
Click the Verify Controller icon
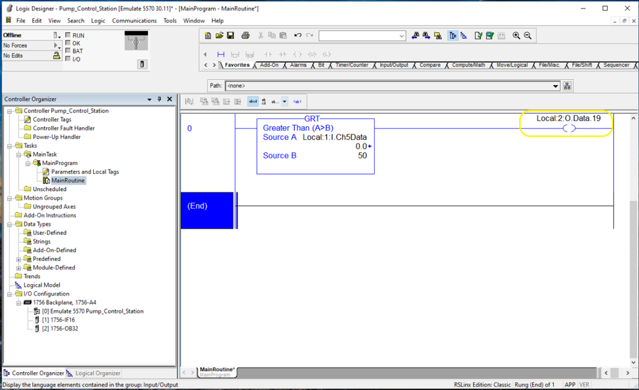490,36
